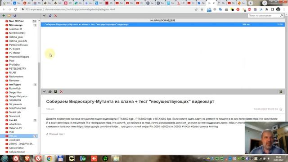Viewport: 288px width, 162px height.
Task: Select the NOTEBOOKER feed
Action: pos(17,33)
